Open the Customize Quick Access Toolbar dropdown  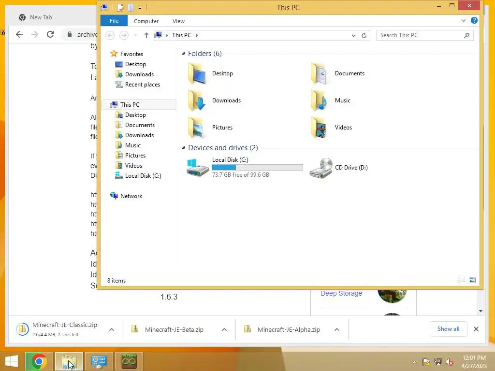coord(140,8)
